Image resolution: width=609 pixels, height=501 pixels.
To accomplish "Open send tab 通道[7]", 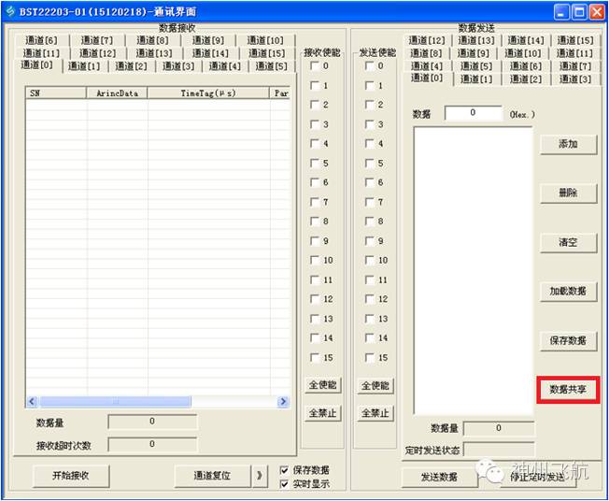I will [x=574, y=66].
